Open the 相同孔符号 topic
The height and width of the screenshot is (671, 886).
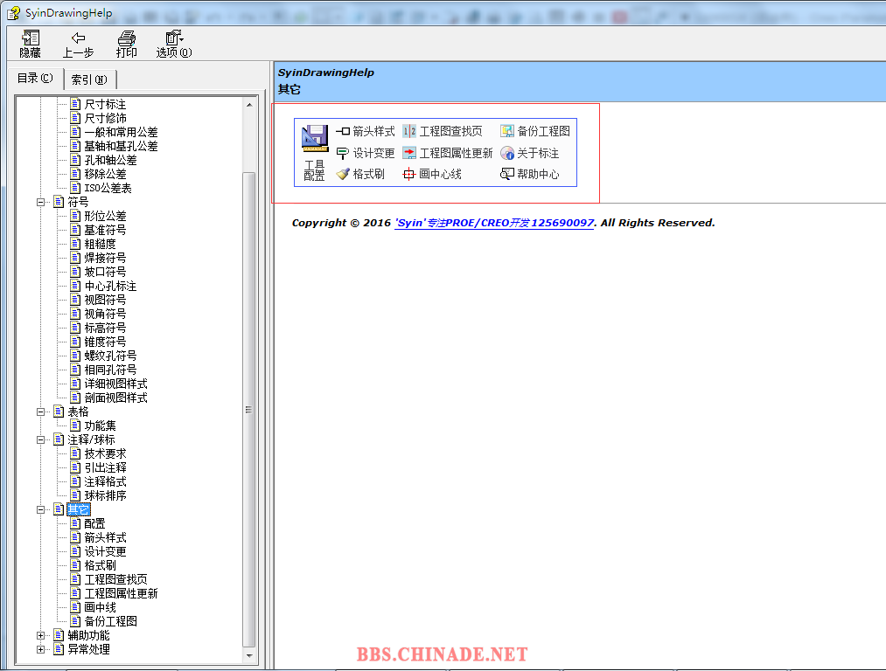tap(111, 370)
